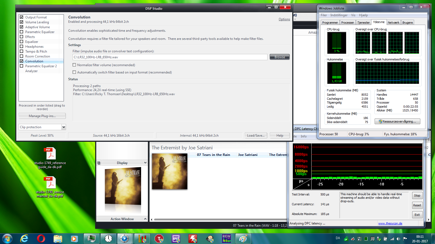The height and width of the screenshot is (244, 435).
Task: Switch to the Netværk tab
Action: click(x=393, y=23)
